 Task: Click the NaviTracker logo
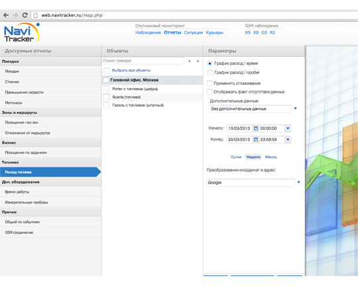coord(22,32)
